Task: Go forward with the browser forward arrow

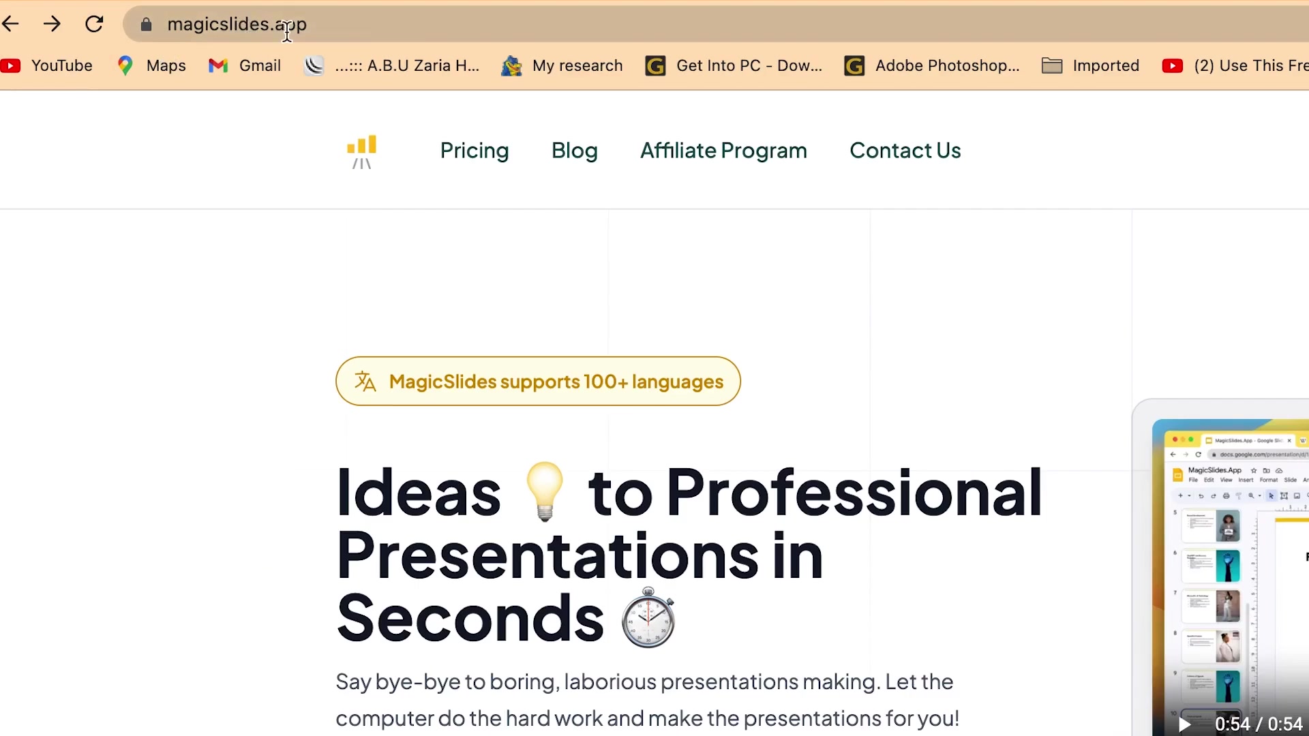Action: click(x=52, y=25)
